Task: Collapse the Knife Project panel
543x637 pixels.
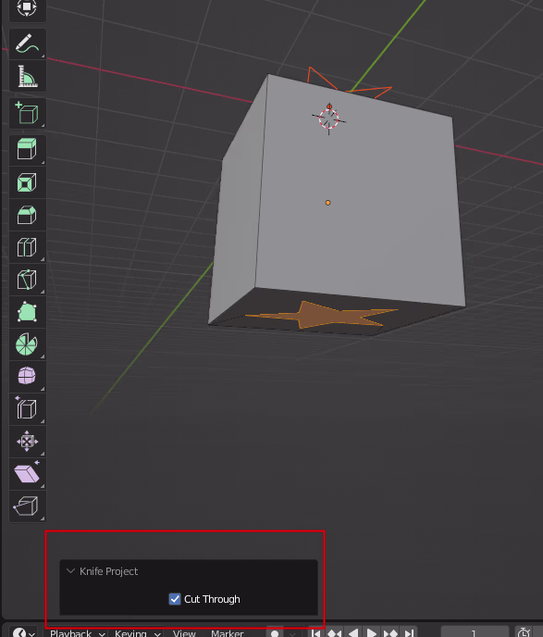Action: [x=70, y=570]
